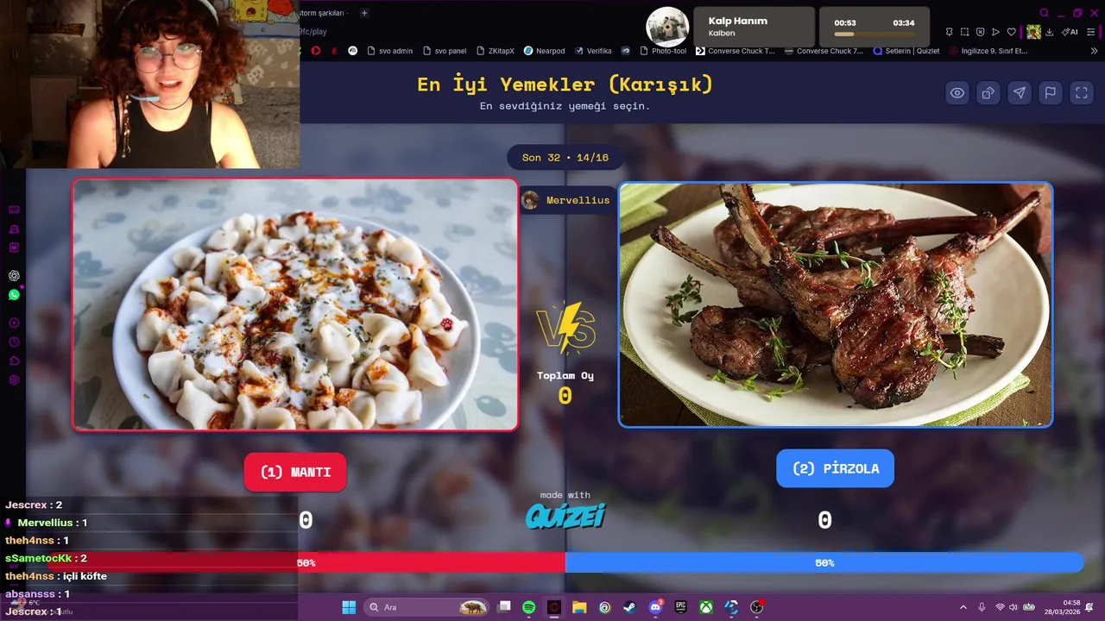Click the volume icon in system tray
1105x621 pixels.
pos(1013,607)
